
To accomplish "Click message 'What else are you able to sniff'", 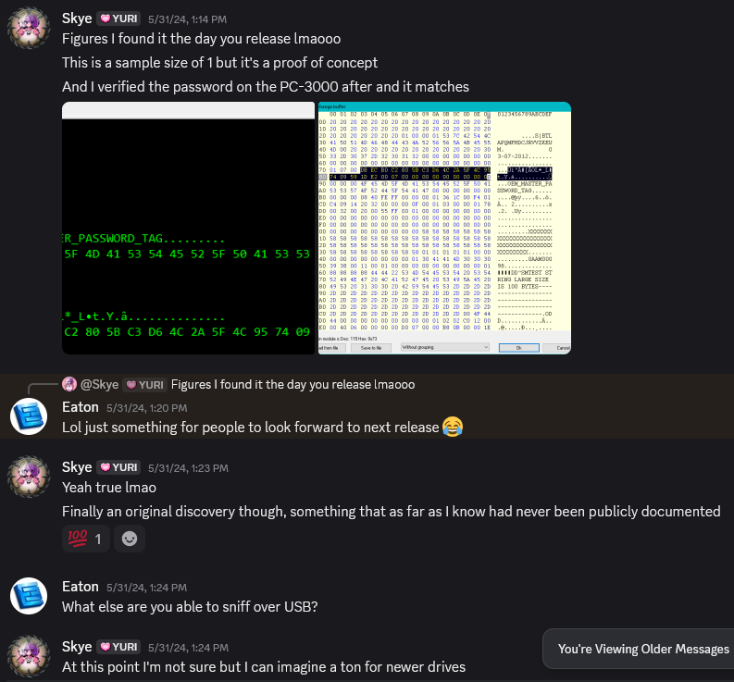I will 190,607.
